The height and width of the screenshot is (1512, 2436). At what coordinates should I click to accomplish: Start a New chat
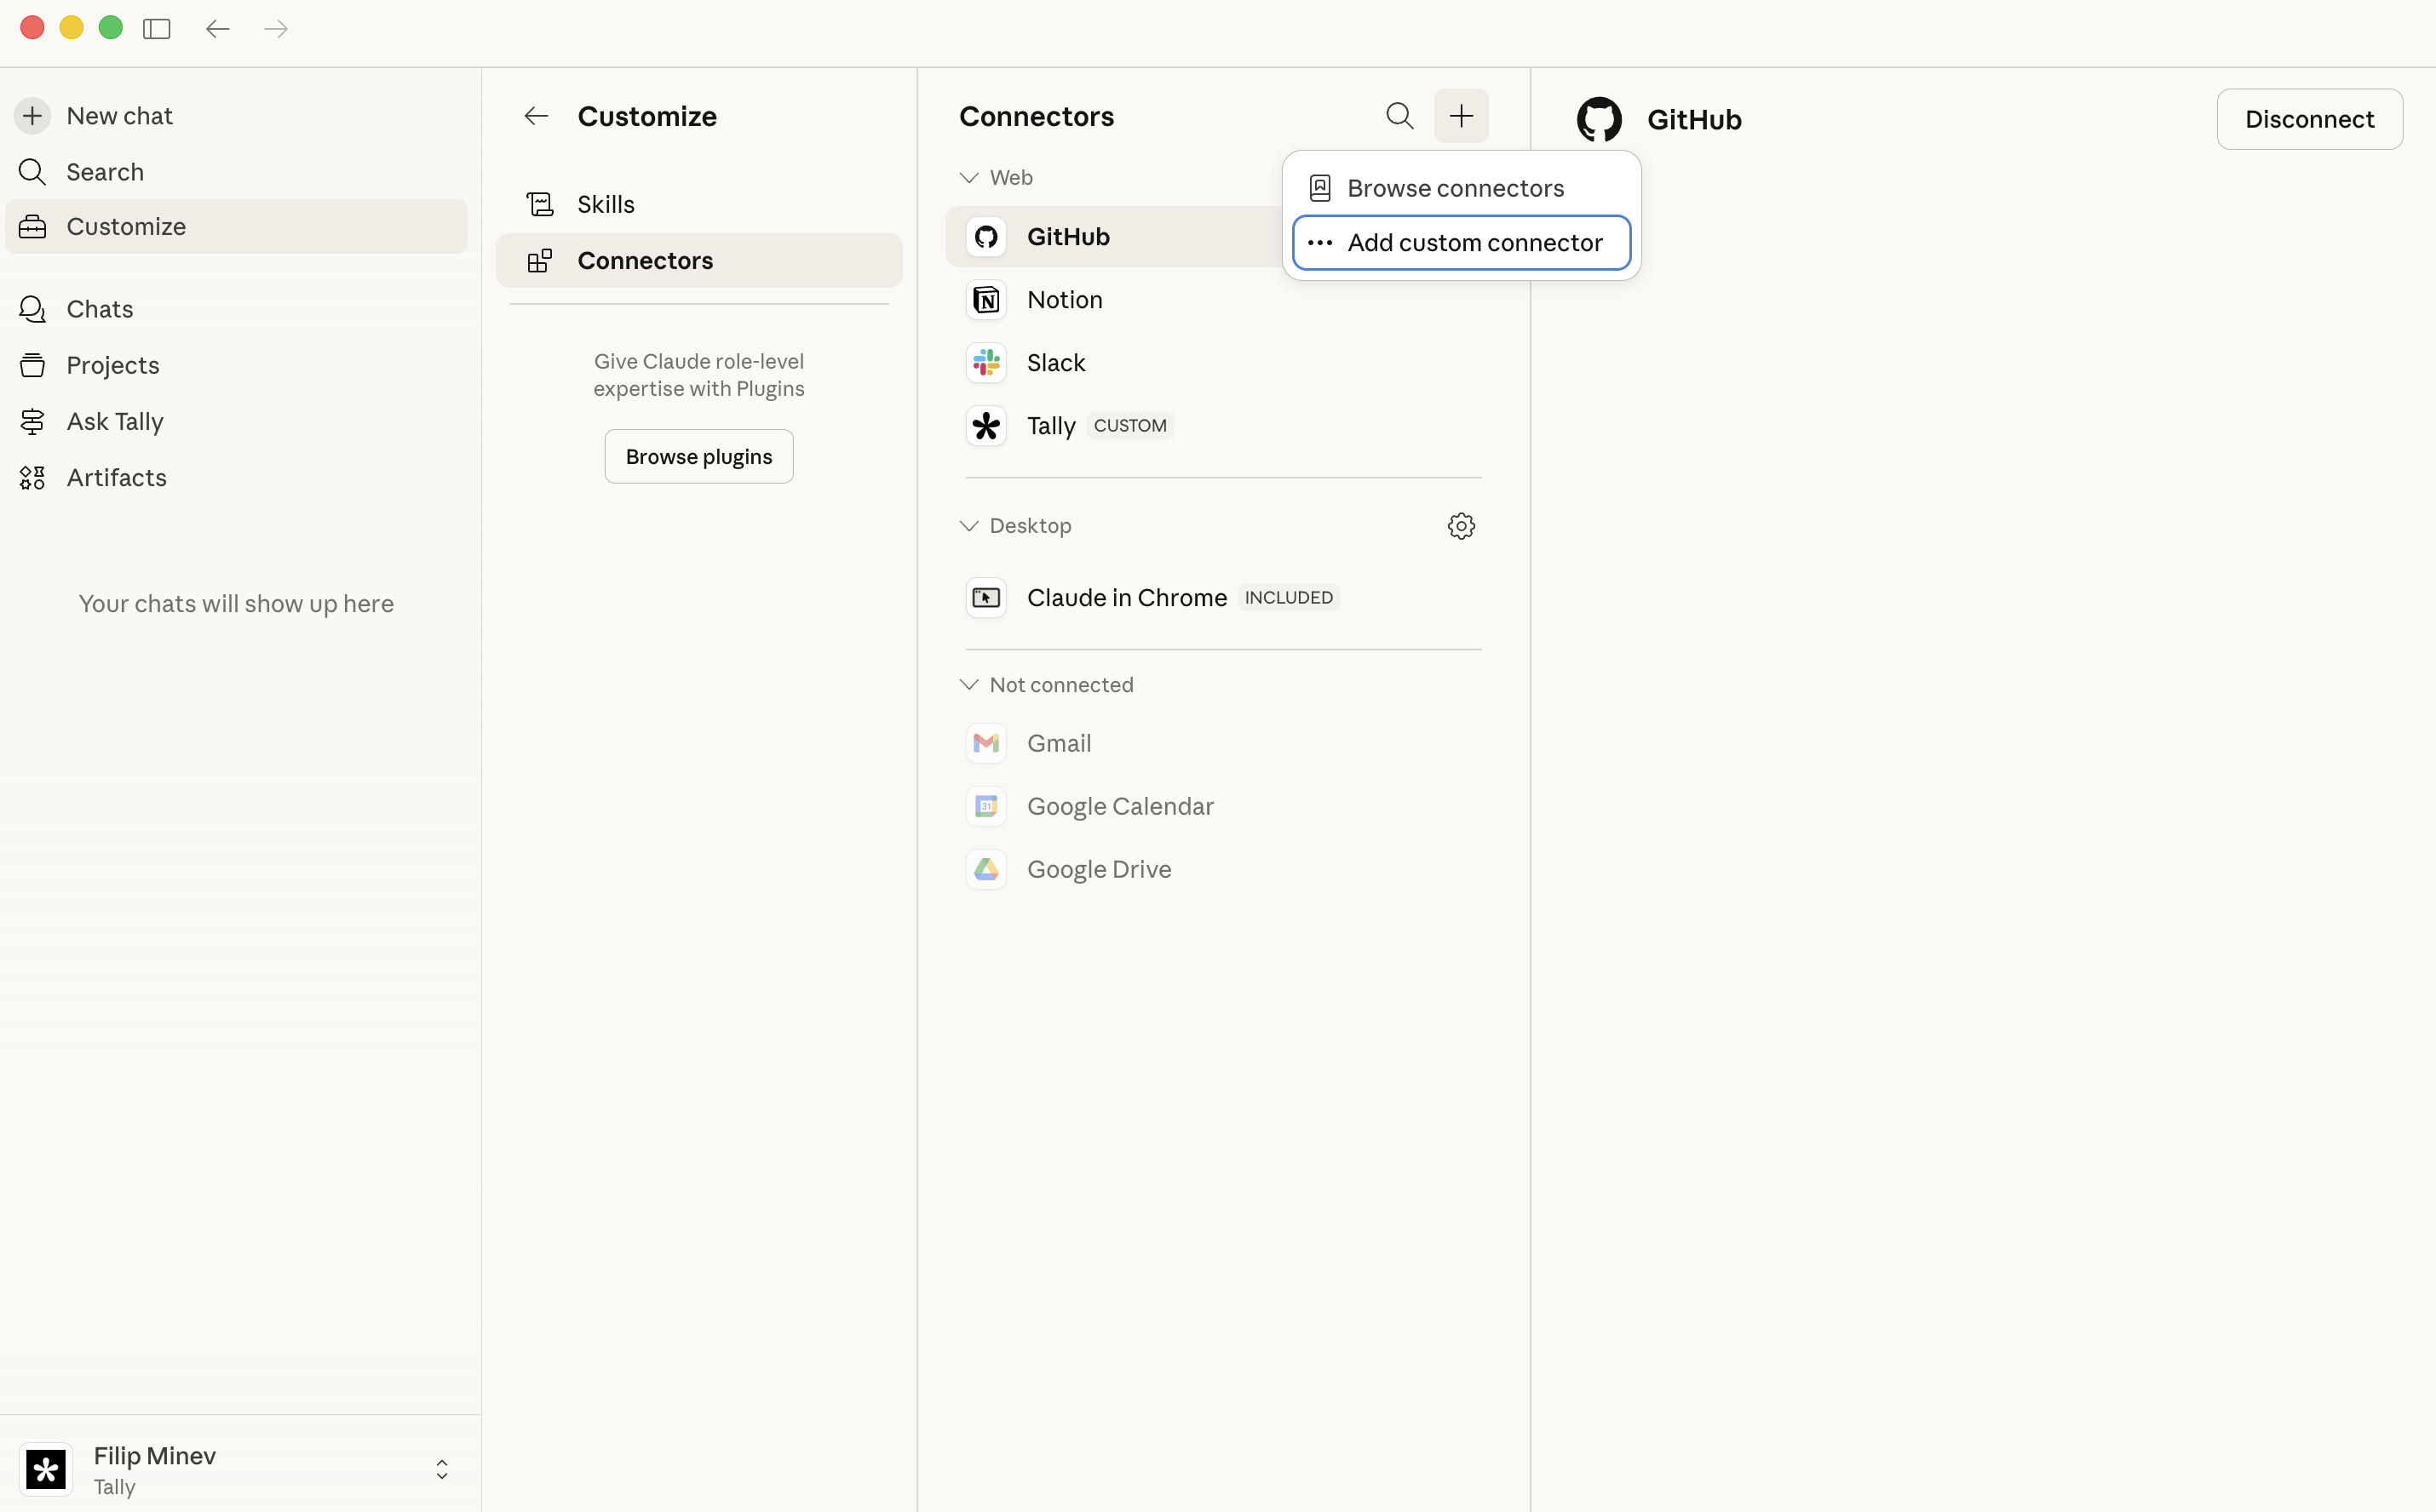click(x=236, y=116)
